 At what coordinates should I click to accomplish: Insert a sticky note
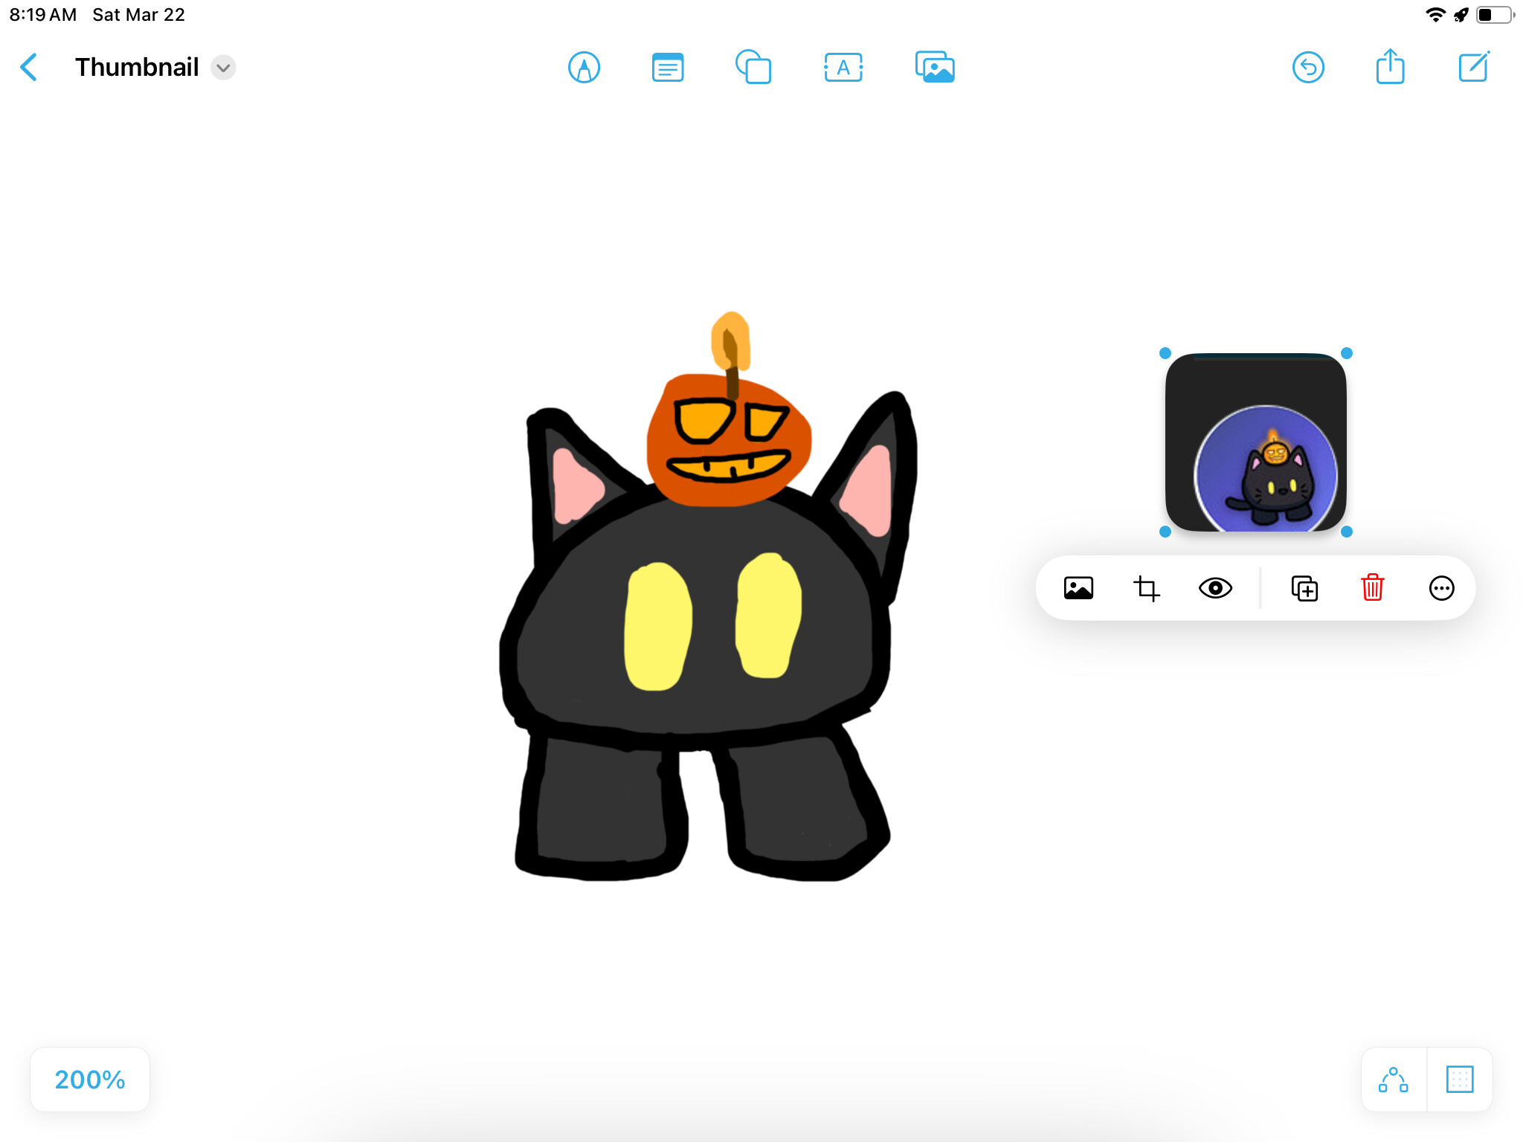tap(667, 68)
